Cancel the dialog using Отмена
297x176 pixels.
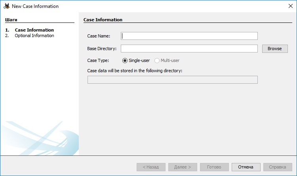246,167
